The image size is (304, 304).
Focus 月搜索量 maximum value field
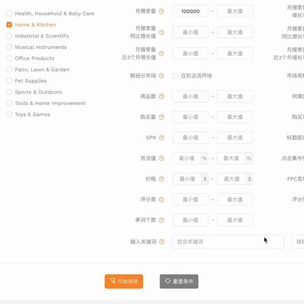click(x=235, y=11)
